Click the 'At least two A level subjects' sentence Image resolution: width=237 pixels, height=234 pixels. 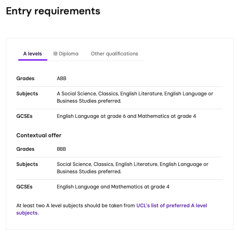76,206
